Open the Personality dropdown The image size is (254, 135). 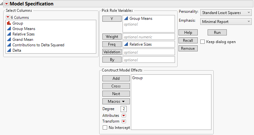tap(226, 12)
